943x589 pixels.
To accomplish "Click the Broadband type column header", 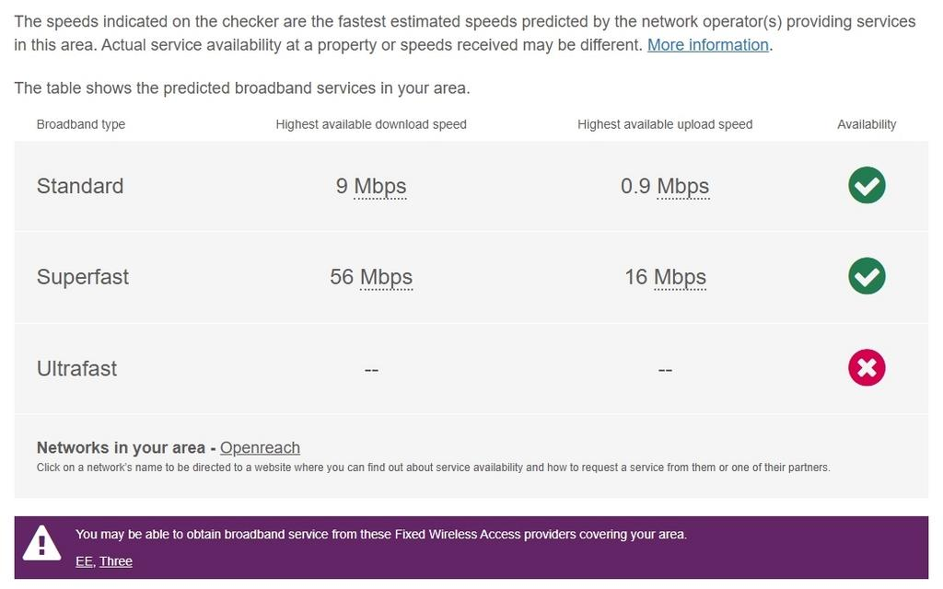I will click(x=81, y=124).
